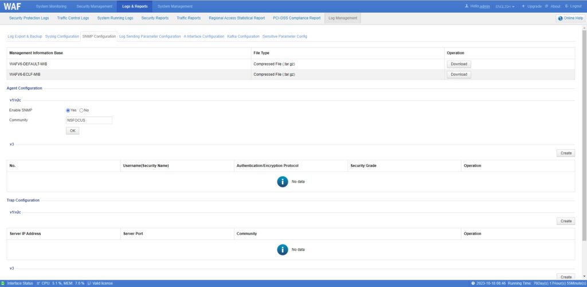Screen dimensions: 587x287
Task: Switch to Log Export & Backup tab
Action: [x=25, y=36]
